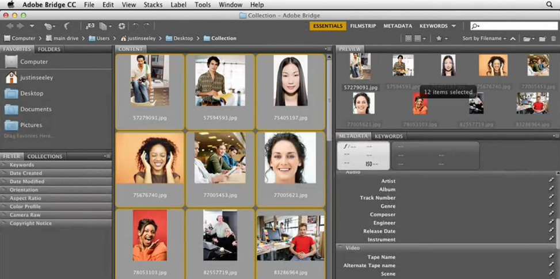
Task: Open the Sort by Filename dropdown
Action: tap(484, 39)
